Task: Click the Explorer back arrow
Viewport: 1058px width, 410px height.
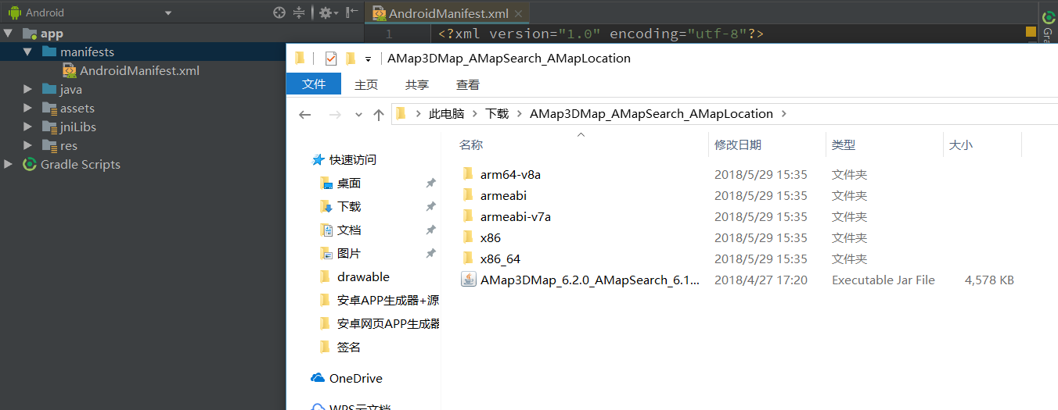Action: (305, 114)
